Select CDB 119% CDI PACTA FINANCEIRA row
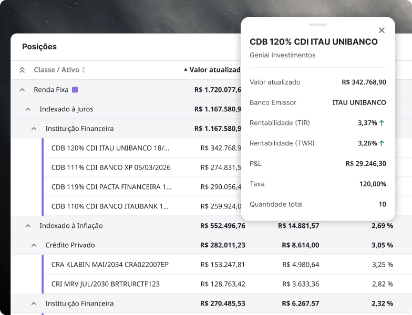412x315 pixels. [x=142, y=187]
